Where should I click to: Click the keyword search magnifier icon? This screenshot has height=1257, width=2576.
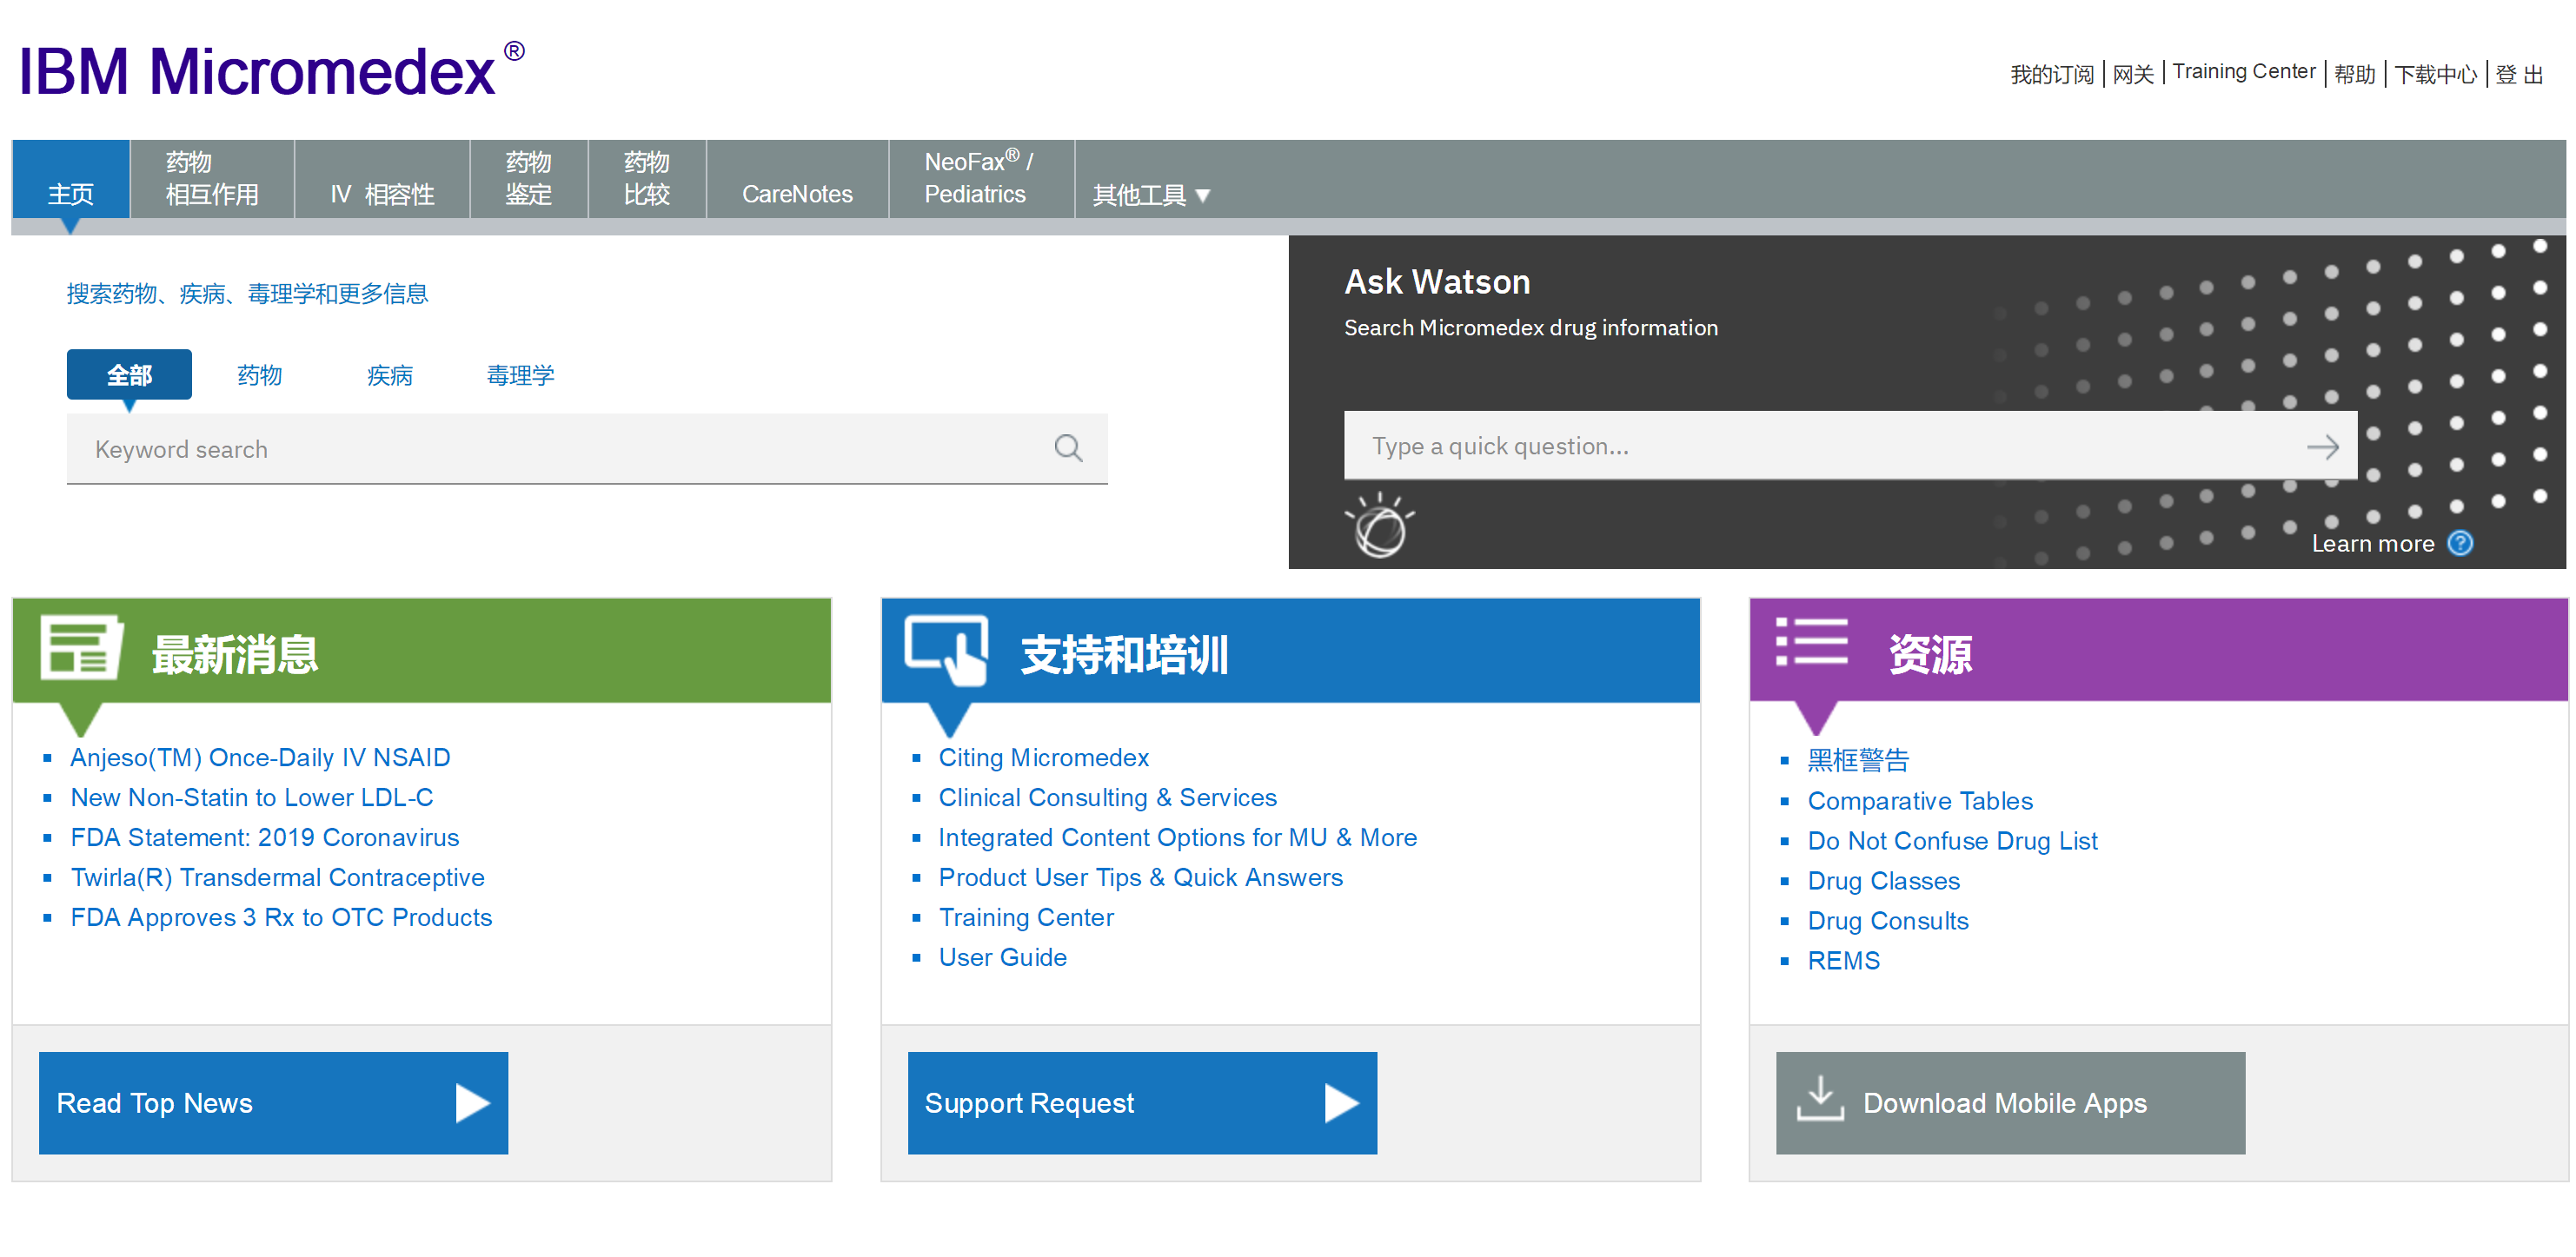1068,448
